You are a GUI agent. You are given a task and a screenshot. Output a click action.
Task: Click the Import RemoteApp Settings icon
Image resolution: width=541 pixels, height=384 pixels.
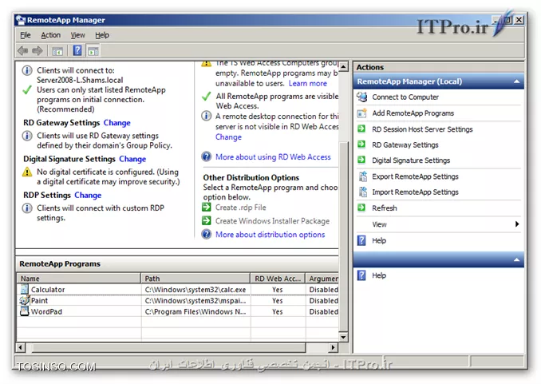pos(362,192)
